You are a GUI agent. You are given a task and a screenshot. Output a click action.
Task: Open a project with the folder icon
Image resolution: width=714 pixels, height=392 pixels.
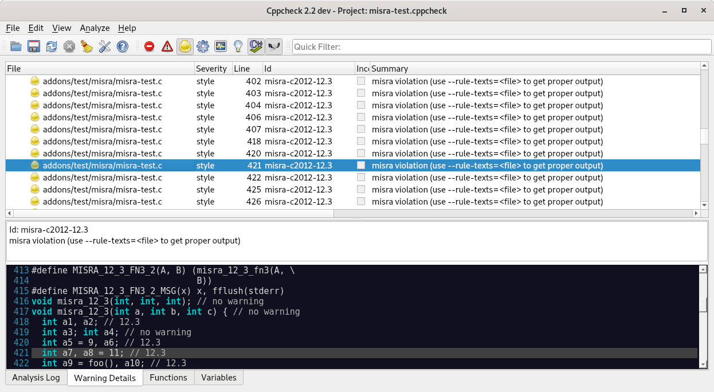click(x=15, y=46)
